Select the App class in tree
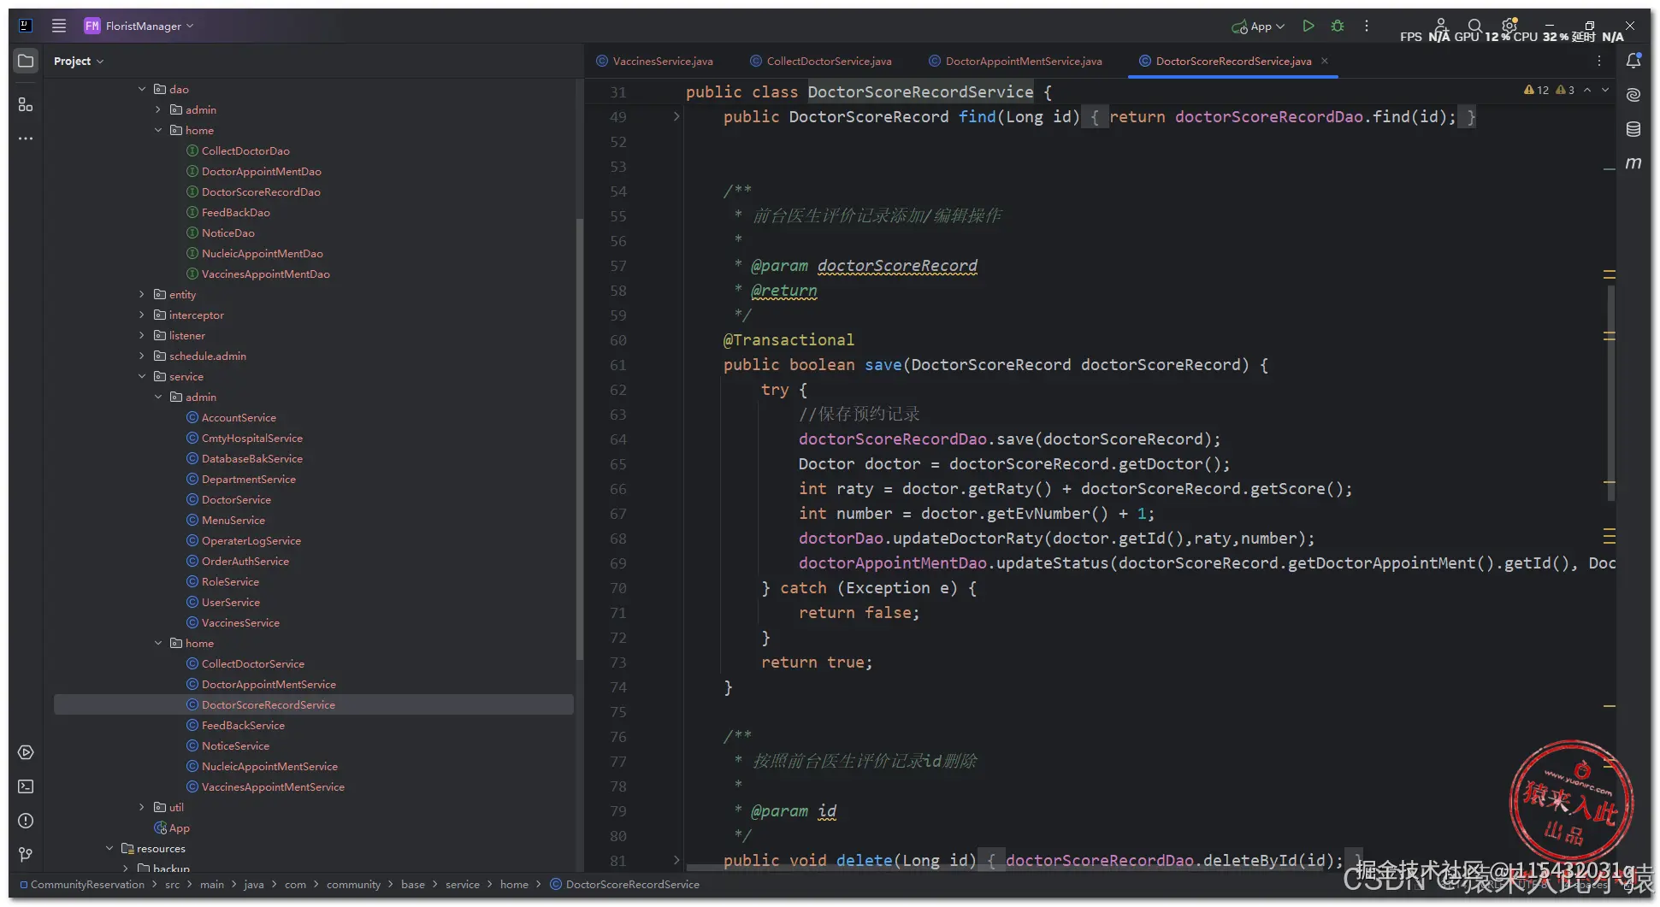Screen dimensions: 1660x907 (172, 827)
